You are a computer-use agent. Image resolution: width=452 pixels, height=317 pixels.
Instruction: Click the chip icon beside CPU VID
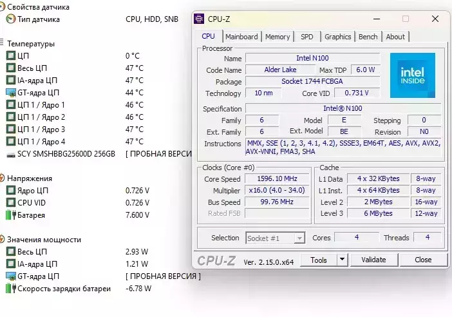click(11, 203)
